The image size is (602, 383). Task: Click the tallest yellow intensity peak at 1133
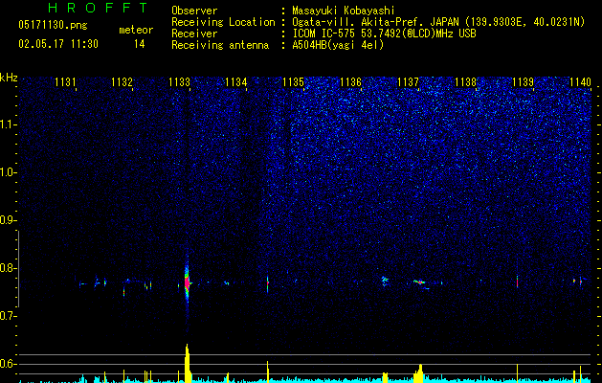pos(187,363)
